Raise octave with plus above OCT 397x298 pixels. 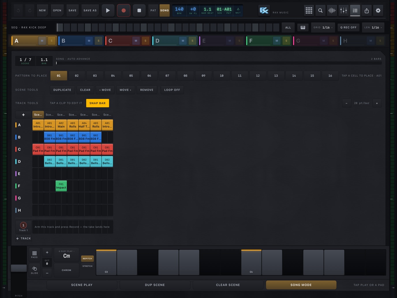point(47,252)
